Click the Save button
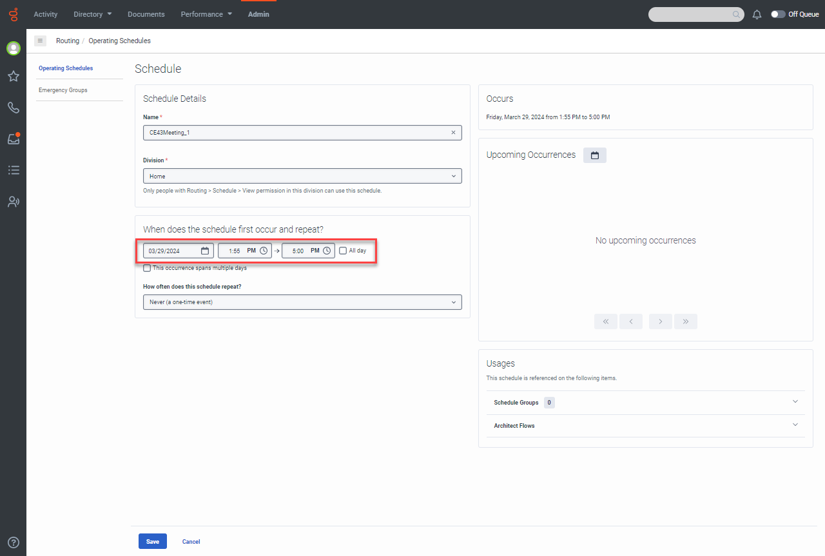The width and height of the screenshot is (825, 556). 152,541
